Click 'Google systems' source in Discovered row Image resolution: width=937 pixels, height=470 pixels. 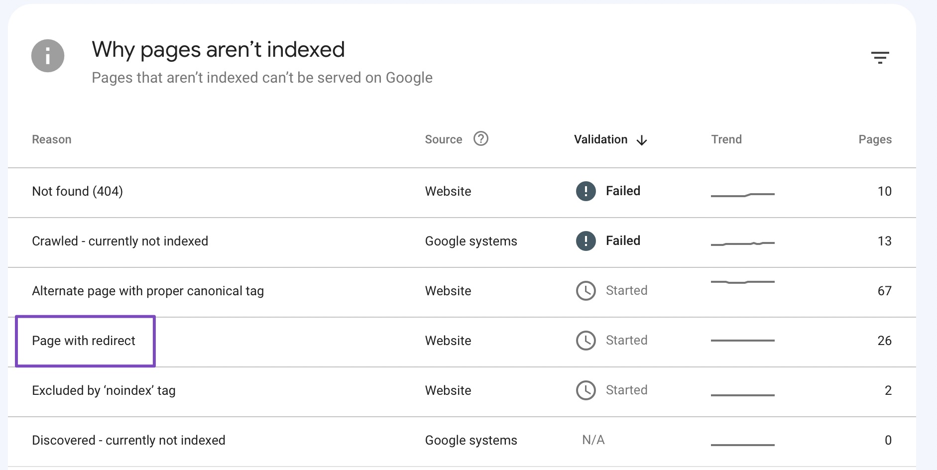[471, 440]
